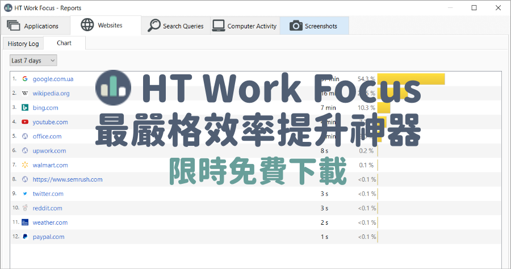This screenshot has height=269, width=511.
Task: Click the 3 s duration for twitter.com
Action: tap(324, 194)
